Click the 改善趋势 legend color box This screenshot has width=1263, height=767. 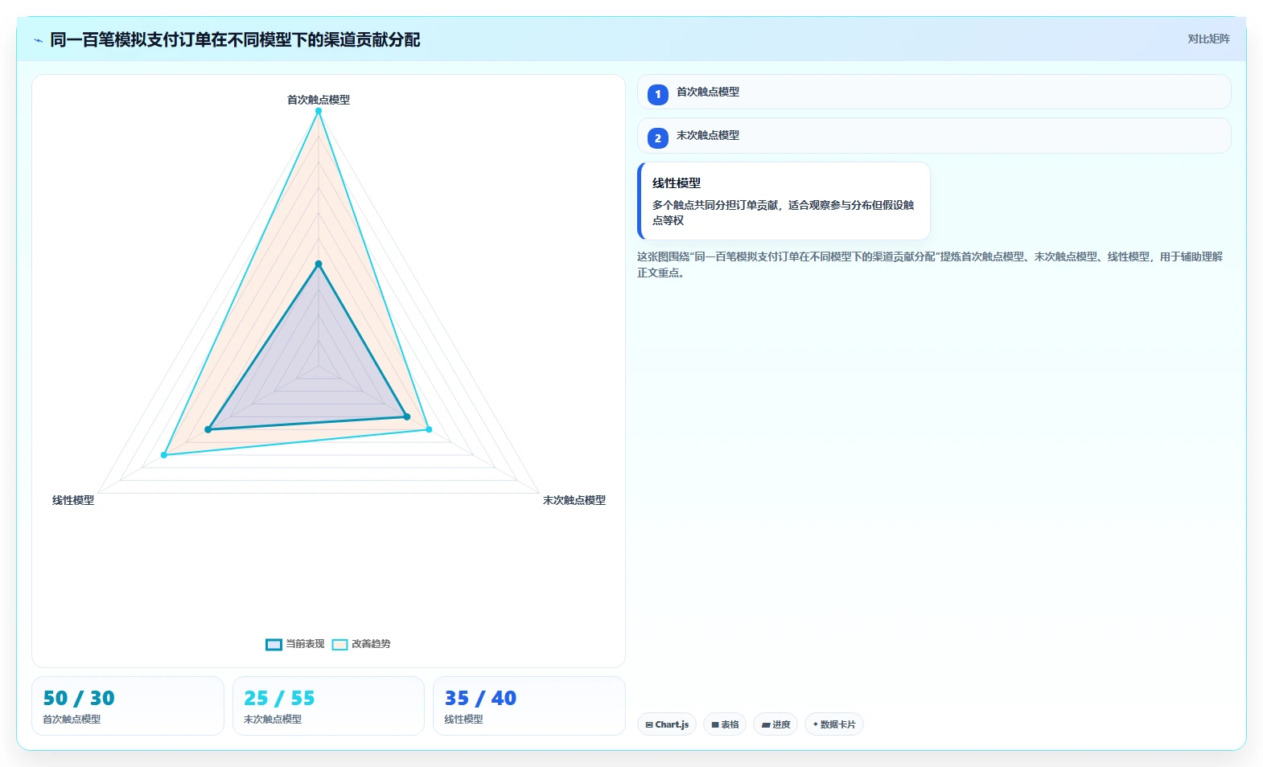(339, 645)
